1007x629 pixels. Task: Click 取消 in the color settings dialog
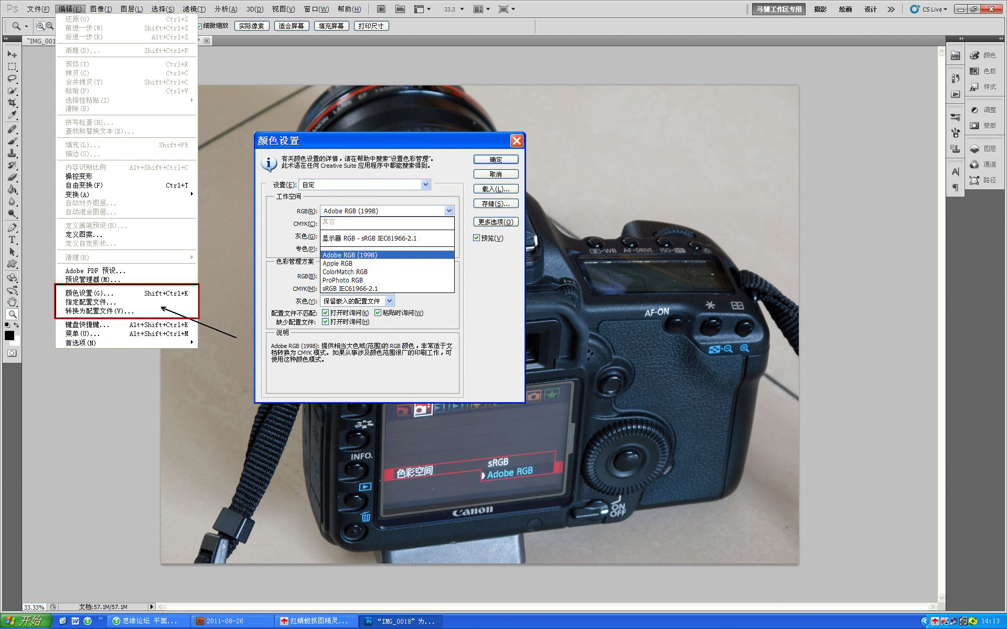496,174
